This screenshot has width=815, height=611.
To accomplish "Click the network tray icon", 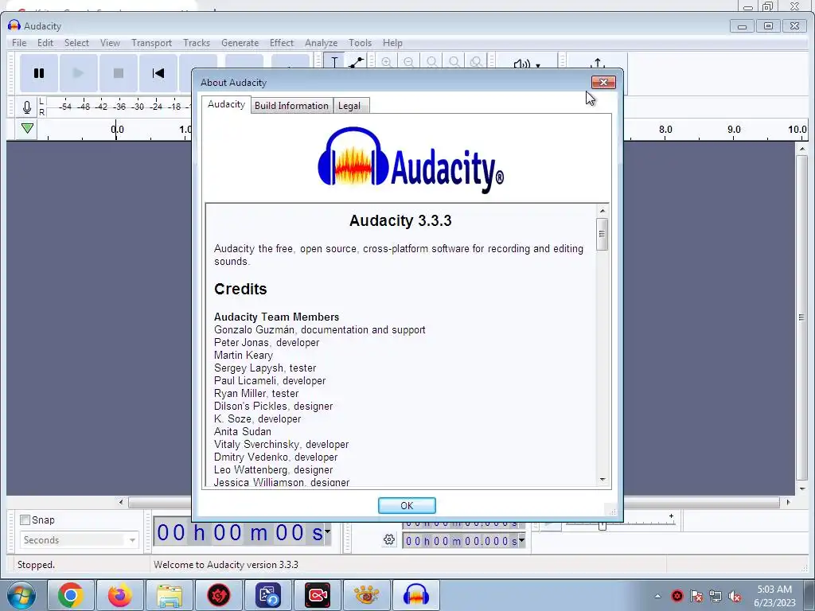I will click(x=716, y=596).
